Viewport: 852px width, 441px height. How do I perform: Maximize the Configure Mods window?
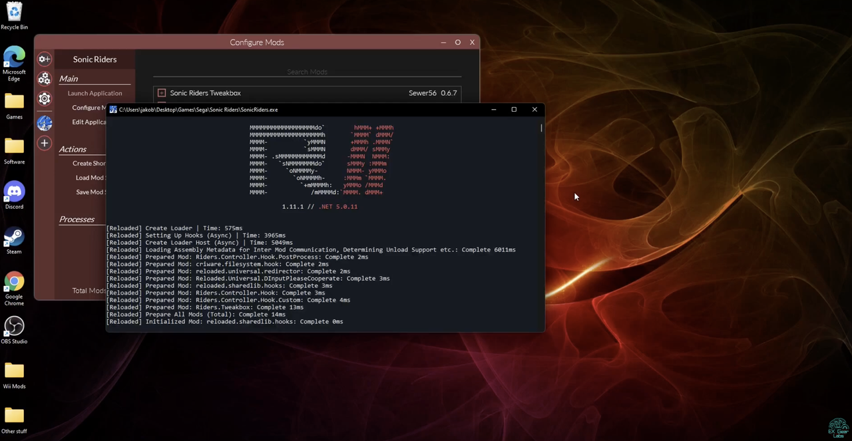[458, 43]
